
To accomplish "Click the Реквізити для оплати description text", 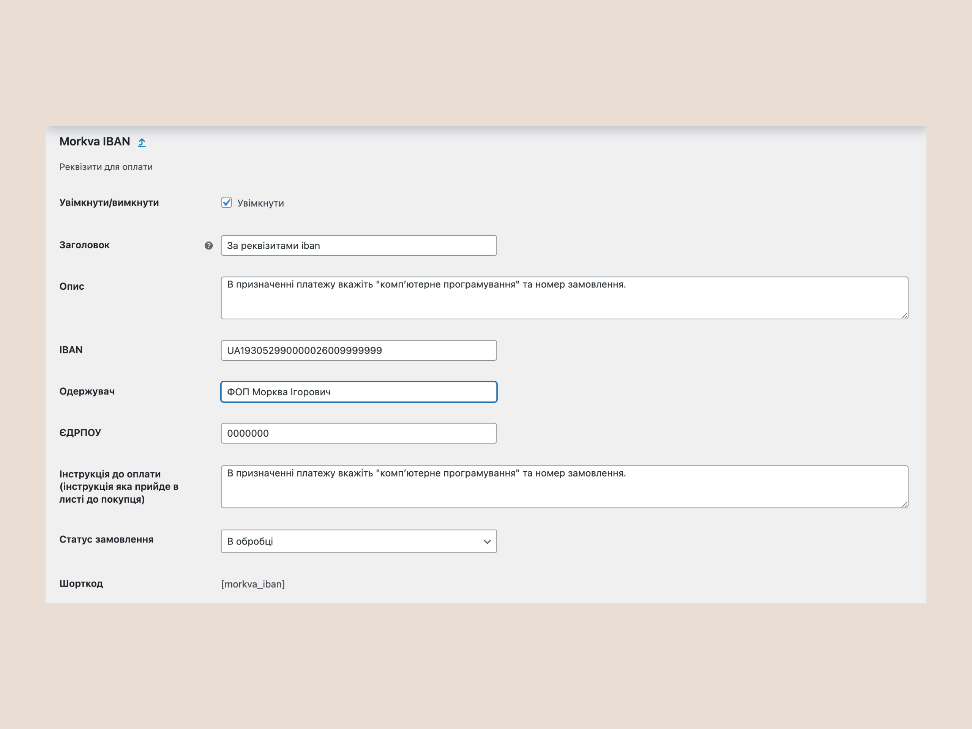I will (x=106, y=167).
